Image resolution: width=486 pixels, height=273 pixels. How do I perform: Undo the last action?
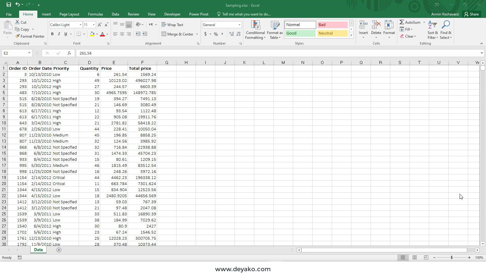pyautogui.click(x=18, y=5)
